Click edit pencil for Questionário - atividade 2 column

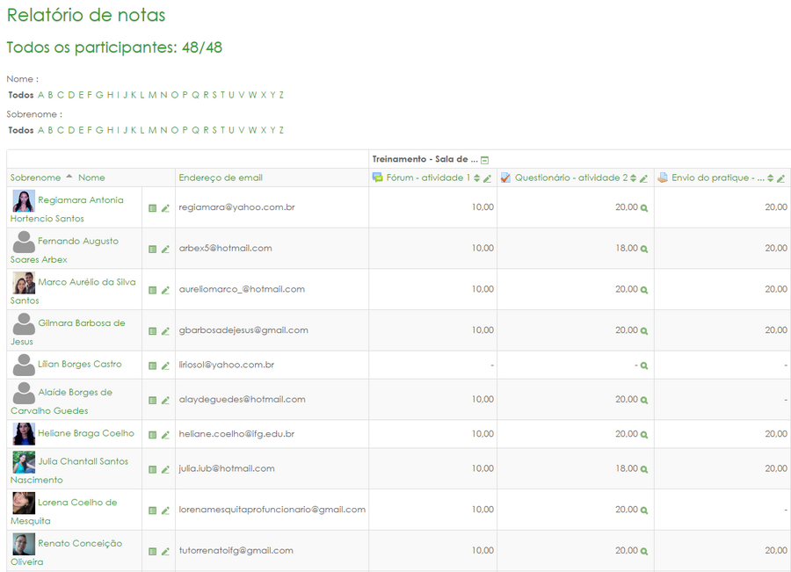click(643, 178)
